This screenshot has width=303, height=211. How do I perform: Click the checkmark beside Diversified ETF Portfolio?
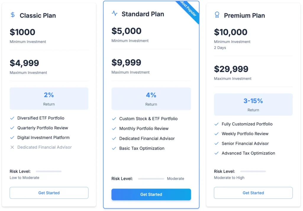pos(12,118)
